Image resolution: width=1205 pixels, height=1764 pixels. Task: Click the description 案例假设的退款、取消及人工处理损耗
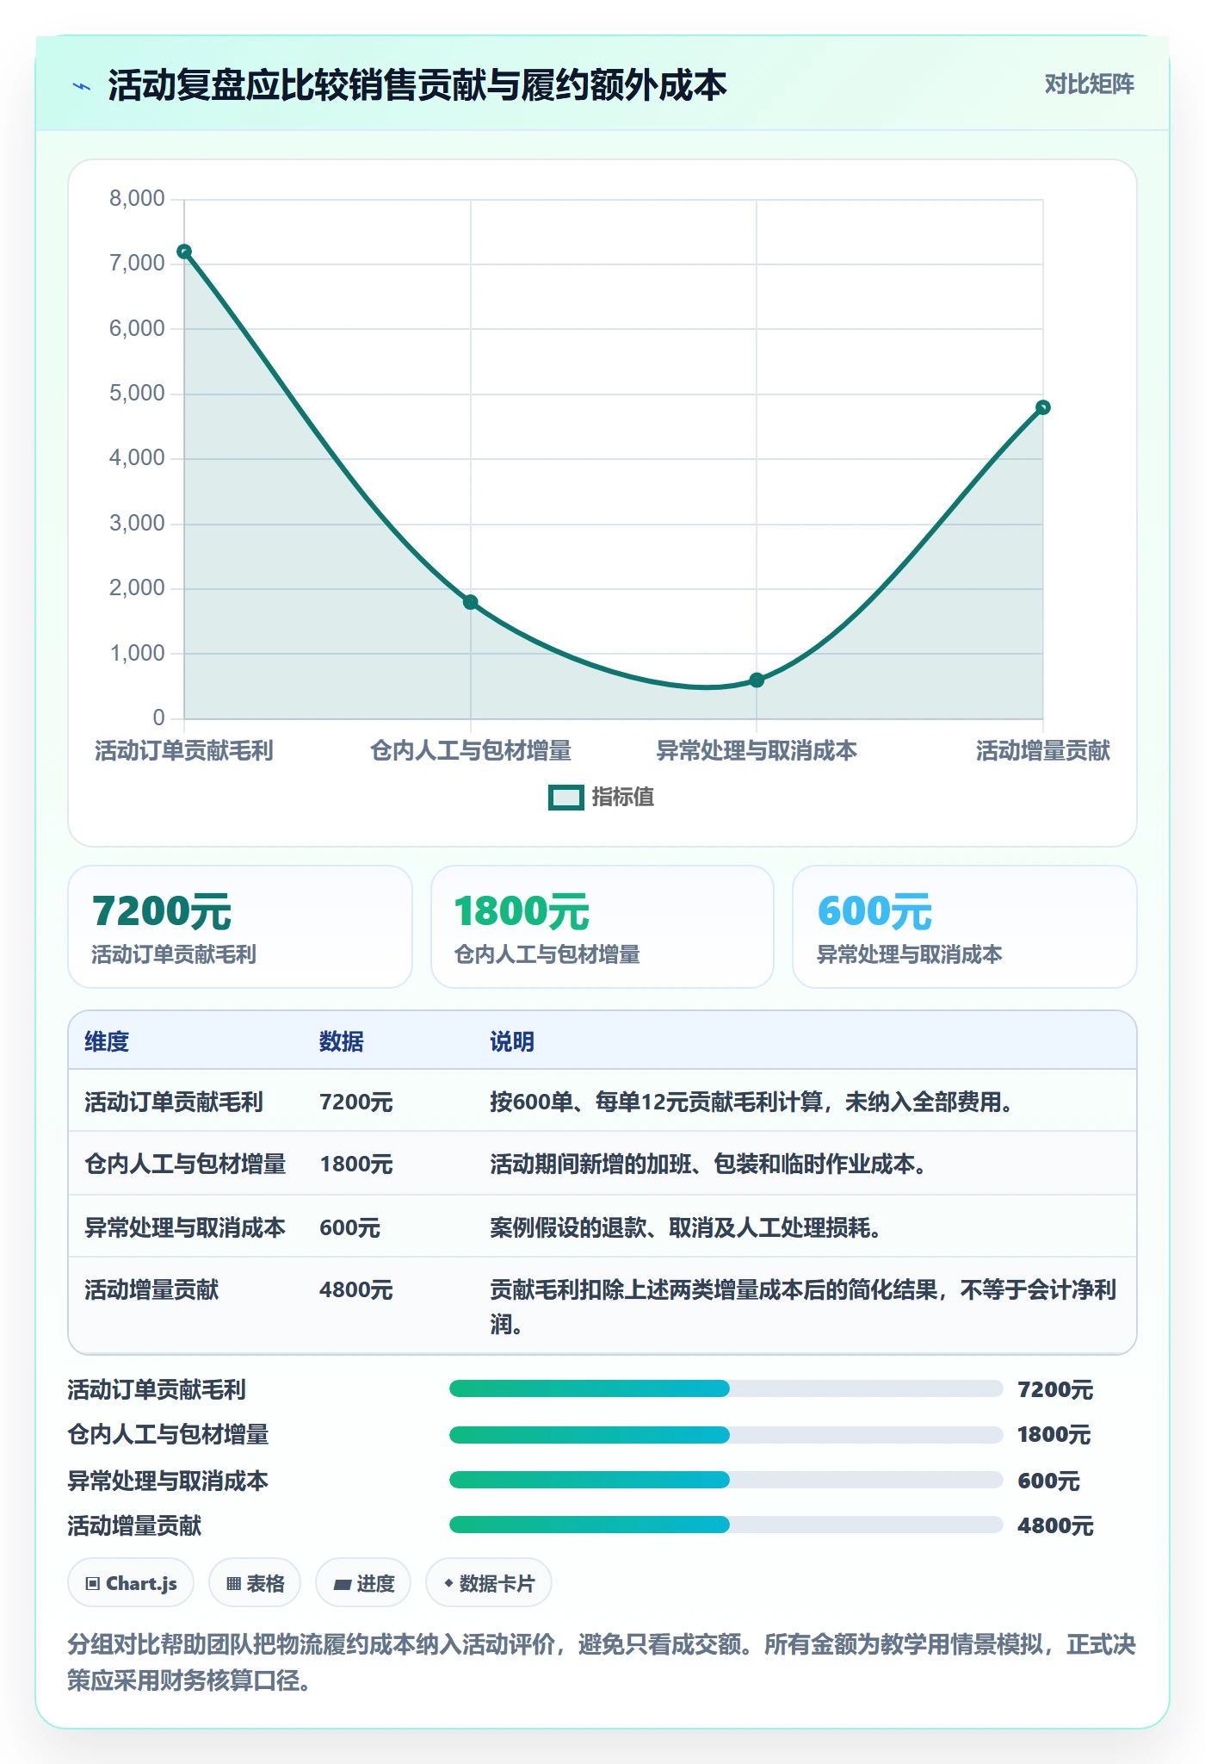coord(686,1227)
